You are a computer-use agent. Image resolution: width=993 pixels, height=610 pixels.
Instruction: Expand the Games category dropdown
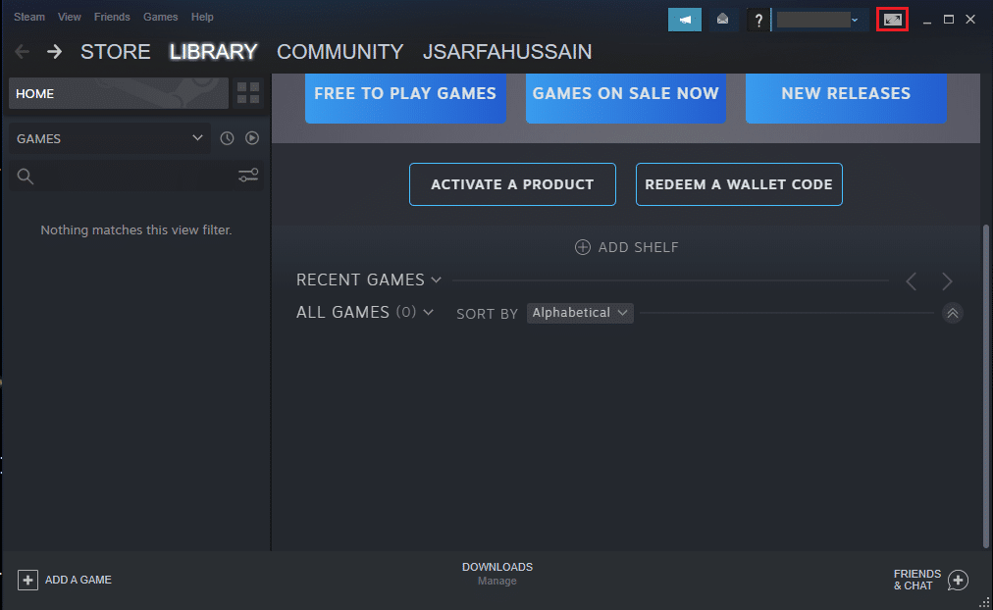point(110,138)
